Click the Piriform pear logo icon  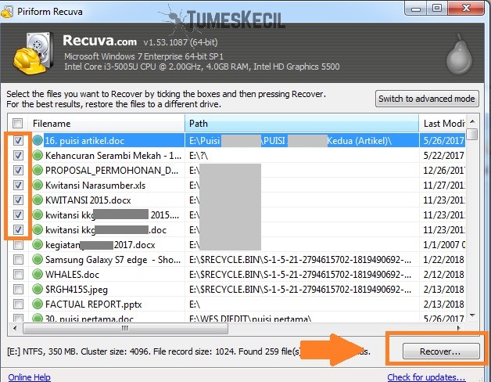(x=459, y=54)
